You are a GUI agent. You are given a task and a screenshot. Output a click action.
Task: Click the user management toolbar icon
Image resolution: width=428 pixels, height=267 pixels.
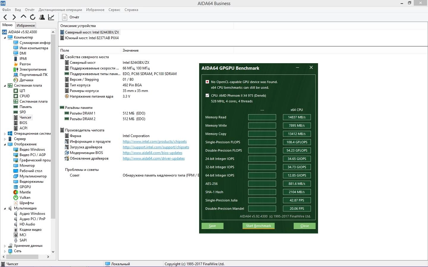(42, 17)
